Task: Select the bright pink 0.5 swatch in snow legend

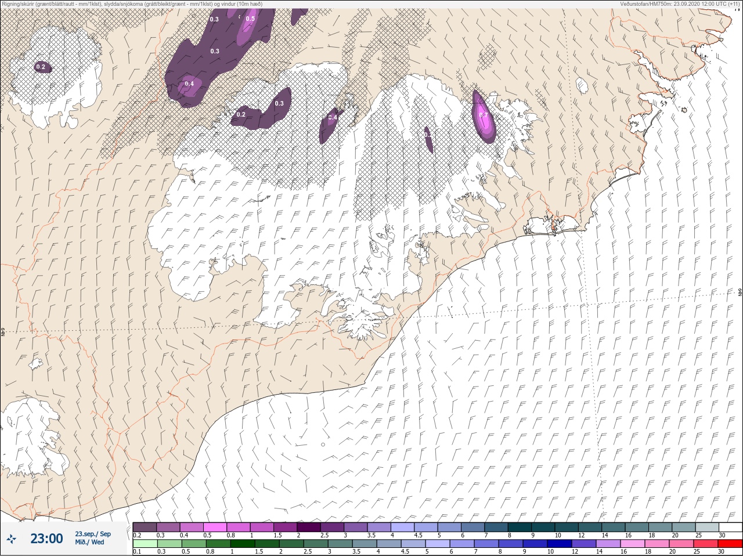Action: pyautogui.click(x=215, y=527)
